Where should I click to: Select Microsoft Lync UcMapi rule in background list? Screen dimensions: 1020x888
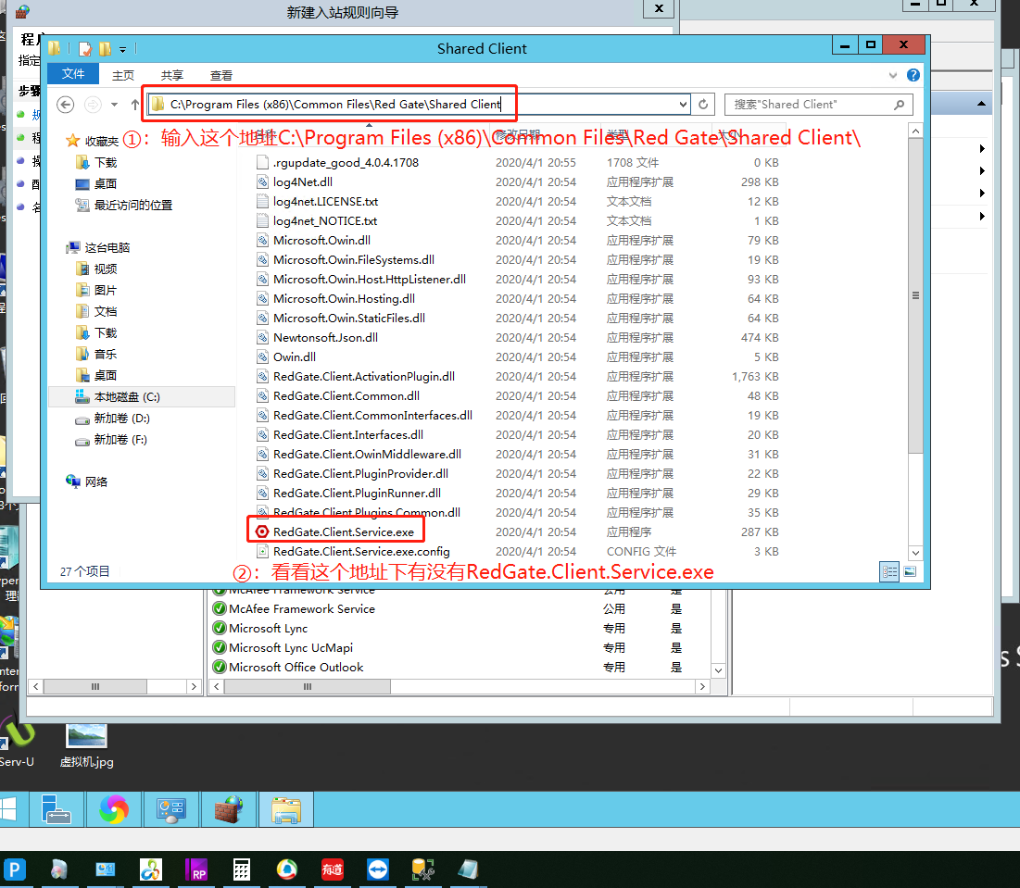click(x=291, y=648)
